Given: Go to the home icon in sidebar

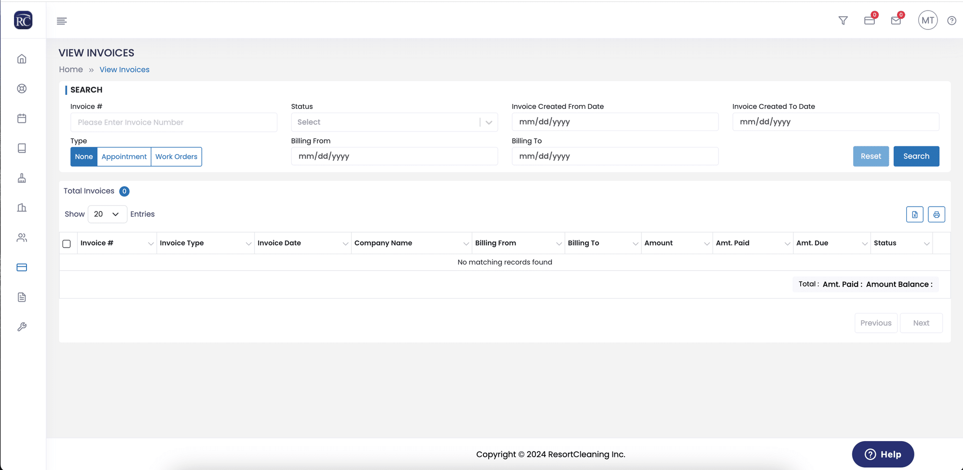Looking at the screenshot, I should [22, 59].
